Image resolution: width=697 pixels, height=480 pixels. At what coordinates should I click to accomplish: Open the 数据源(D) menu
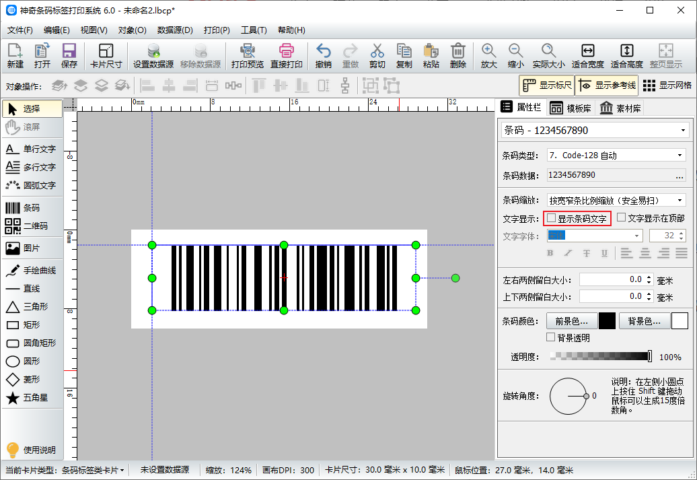(175, 30)
